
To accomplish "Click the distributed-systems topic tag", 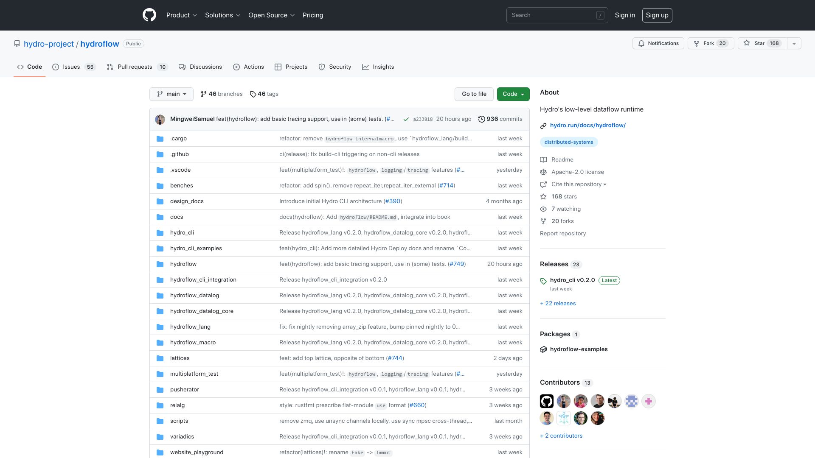I will [x=569, y=142].
